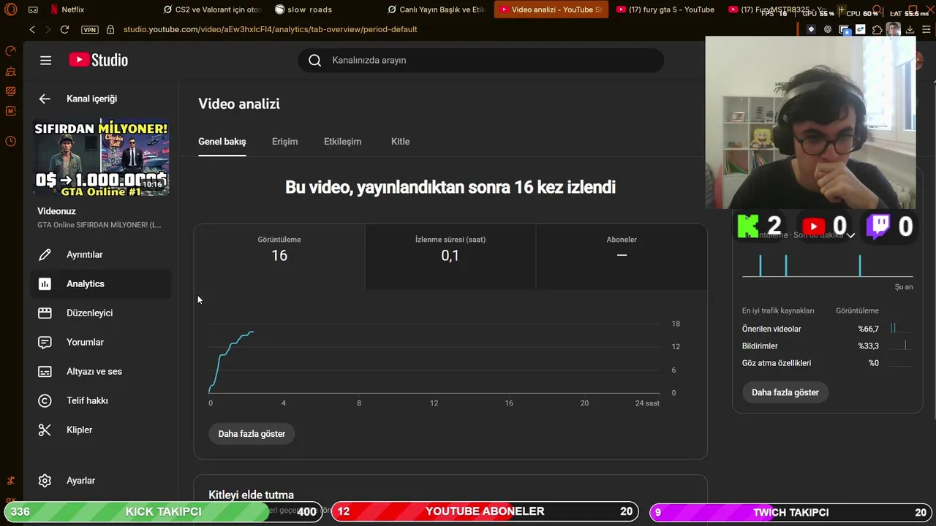This screenshot has height=526, width=936.
Task: Click the 'Kitleyi elde tutma' section heading
Action: 251,495
